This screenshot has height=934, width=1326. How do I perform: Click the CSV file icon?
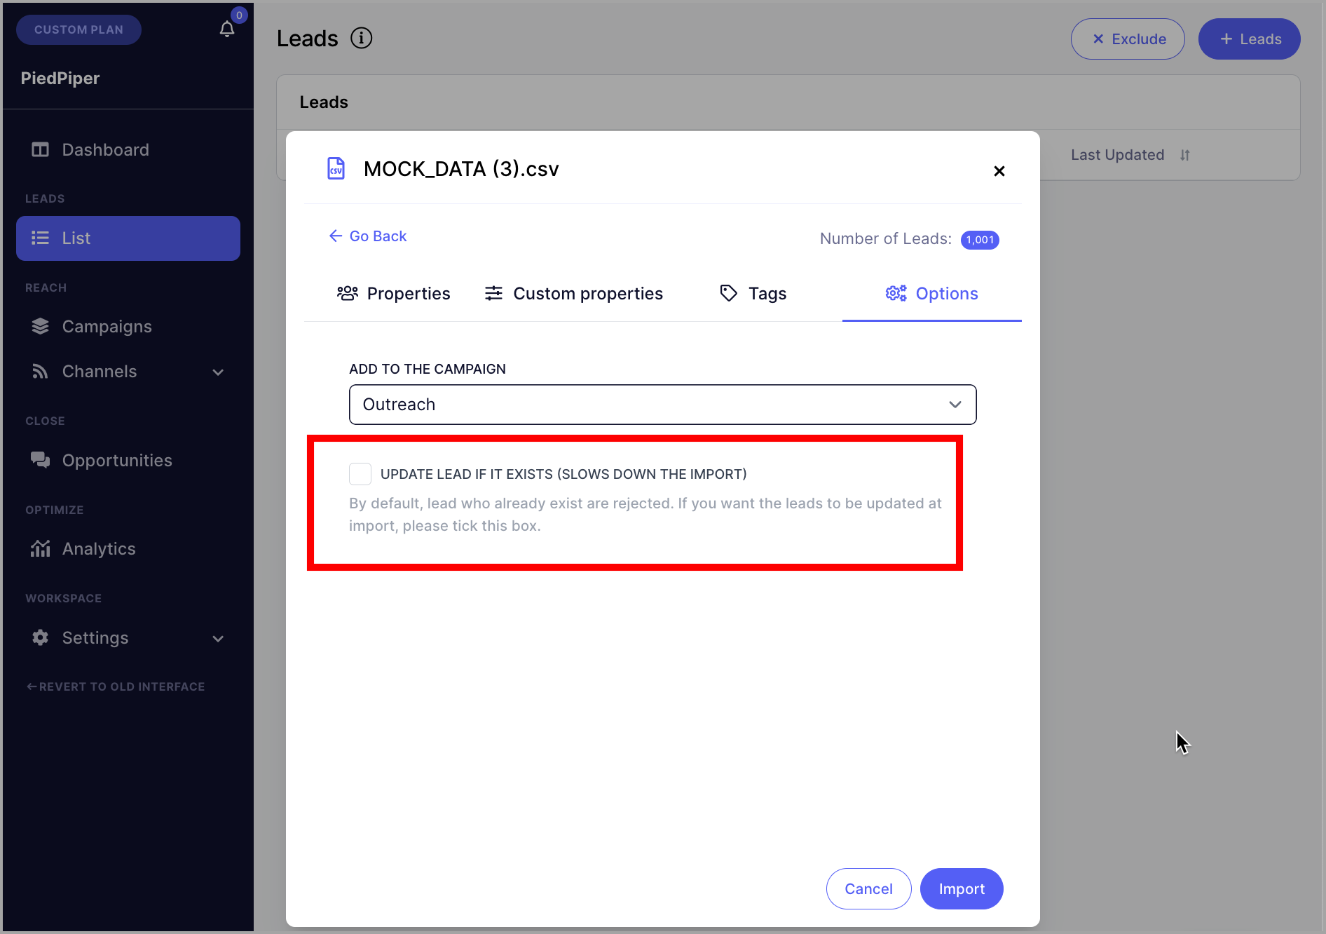336,169
